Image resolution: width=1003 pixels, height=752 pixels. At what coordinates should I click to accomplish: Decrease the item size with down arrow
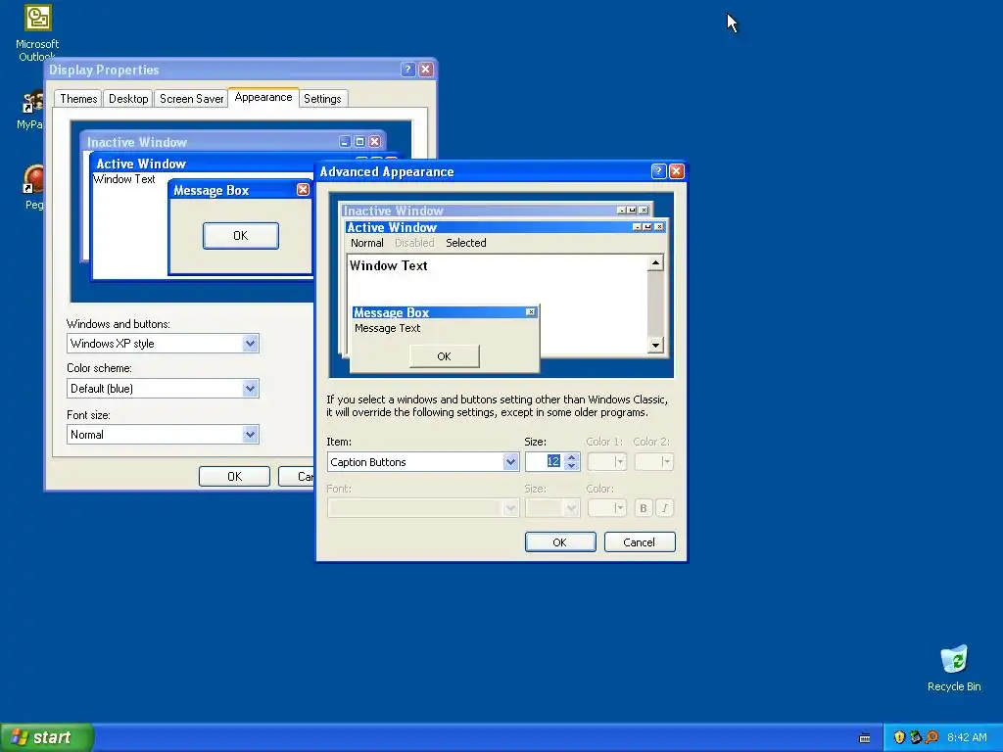pyautogui.click(x=572, y=466)
